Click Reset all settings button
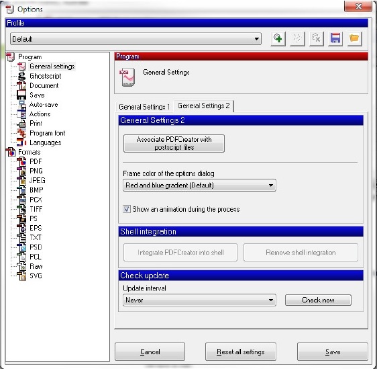This screenshot has height=369, width=377. [241, 352]
